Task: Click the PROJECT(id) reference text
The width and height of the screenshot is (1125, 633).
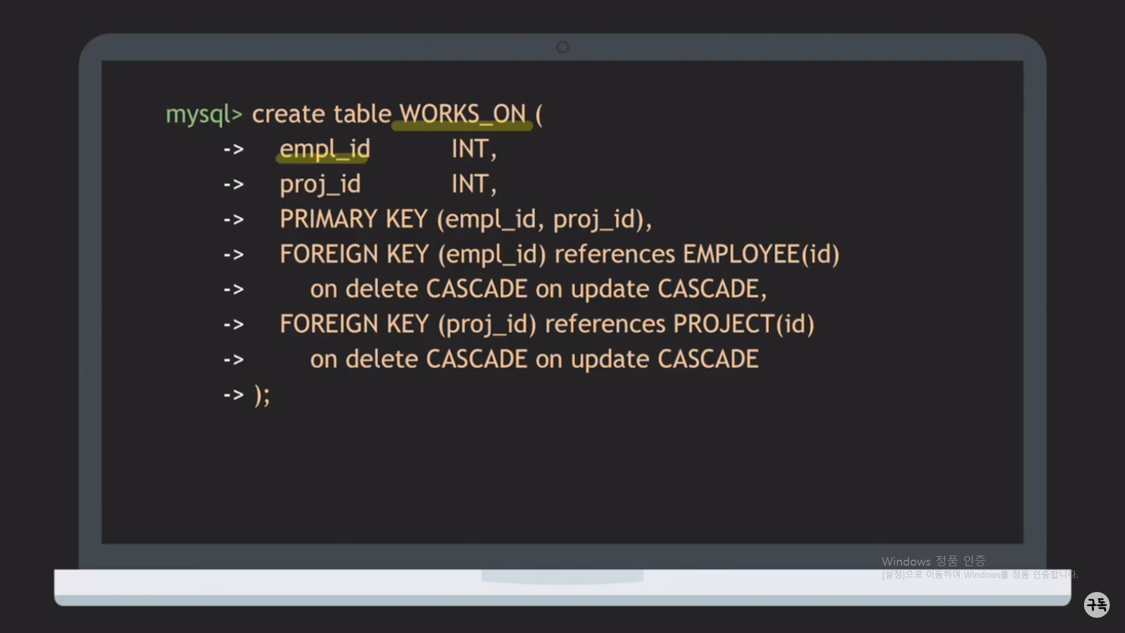Action: 744,324
